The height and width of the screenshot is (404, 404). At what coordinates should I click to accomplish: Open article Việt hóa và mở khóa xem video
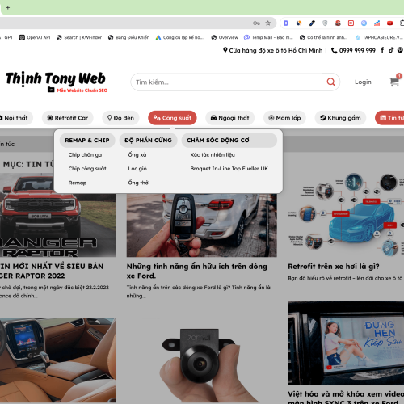pos(346,398)
